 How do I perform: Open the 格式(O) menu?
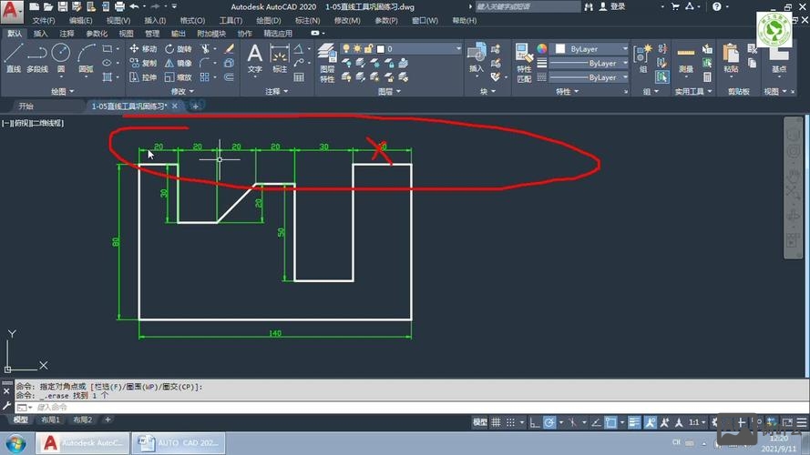tap(192, 20)
